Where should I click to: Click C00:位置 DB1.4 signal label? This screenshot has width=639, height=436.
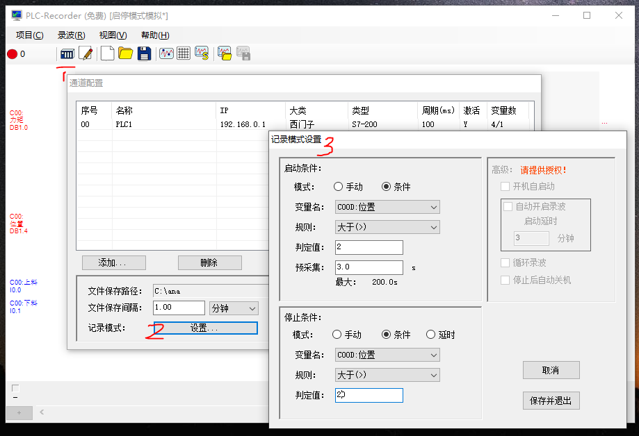pos(18,224)
